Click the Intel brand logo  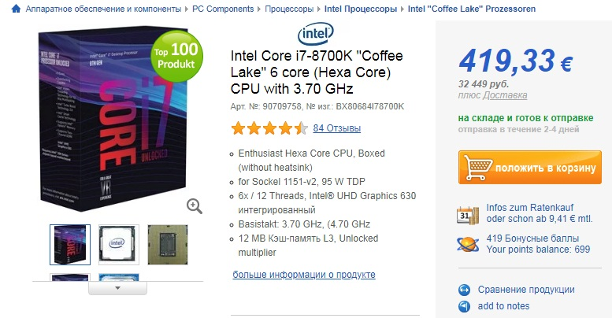coord(315,34)
